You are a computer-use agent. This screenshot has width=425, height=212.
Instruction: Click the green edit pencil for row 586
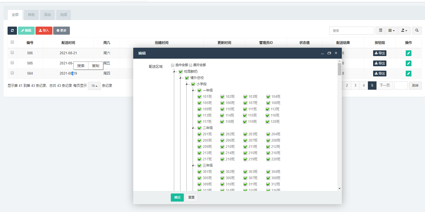pyautogui.click(x=408, y=53)
